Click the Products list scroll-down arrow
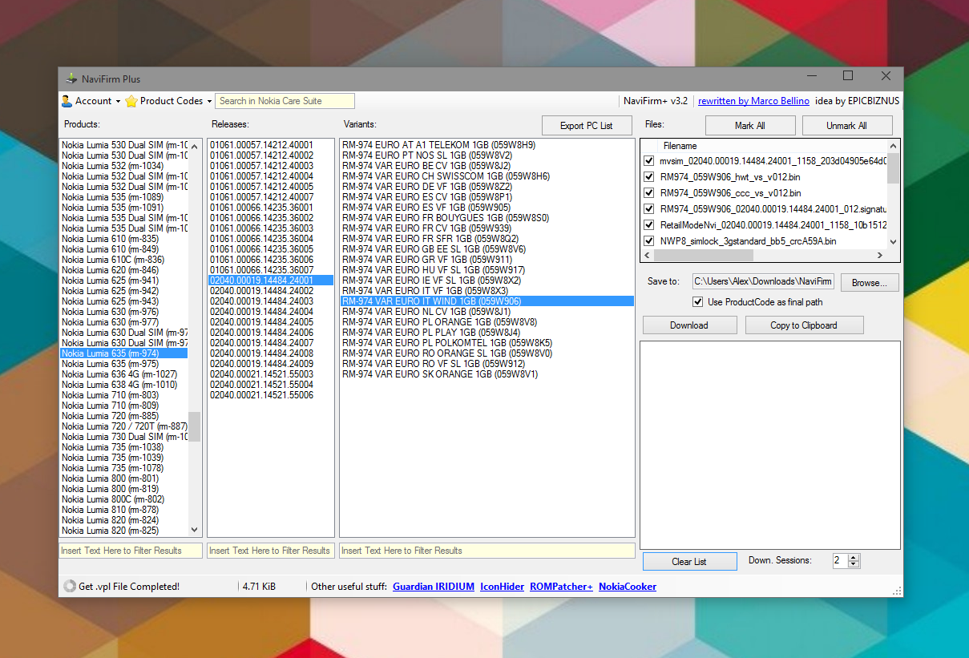 [x=194, y=530]
